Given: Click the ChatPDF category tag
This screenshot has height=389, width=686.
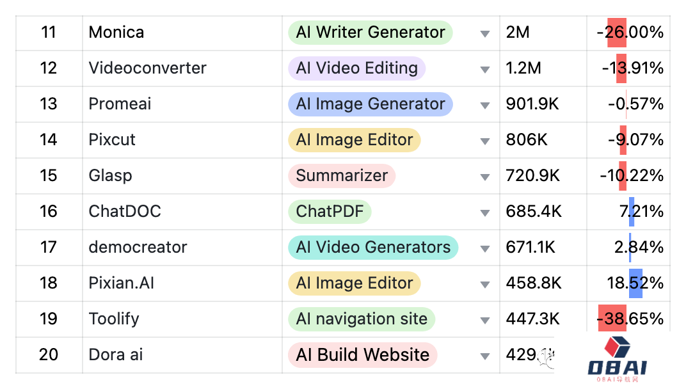Looking at the screenshot, I should pos(330,212).
